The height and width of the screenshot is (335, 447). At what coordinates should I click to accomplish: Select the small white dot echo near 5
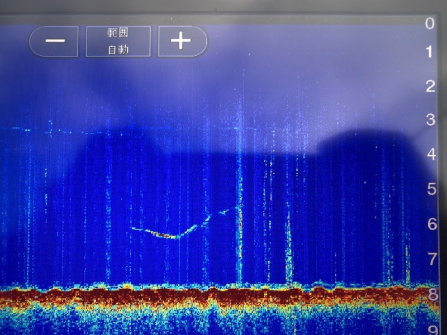[364, 183]
